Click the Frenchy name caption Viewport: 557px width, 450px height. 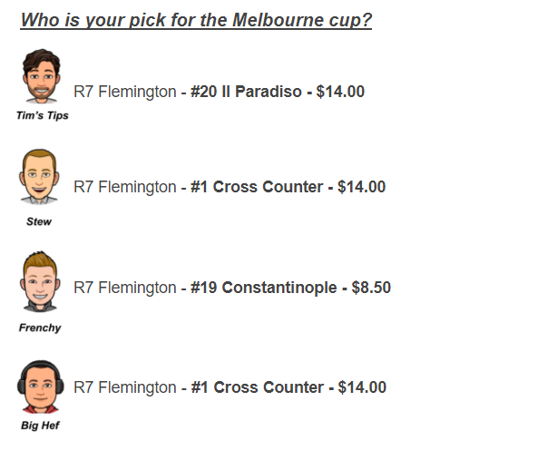pos(40,328)
